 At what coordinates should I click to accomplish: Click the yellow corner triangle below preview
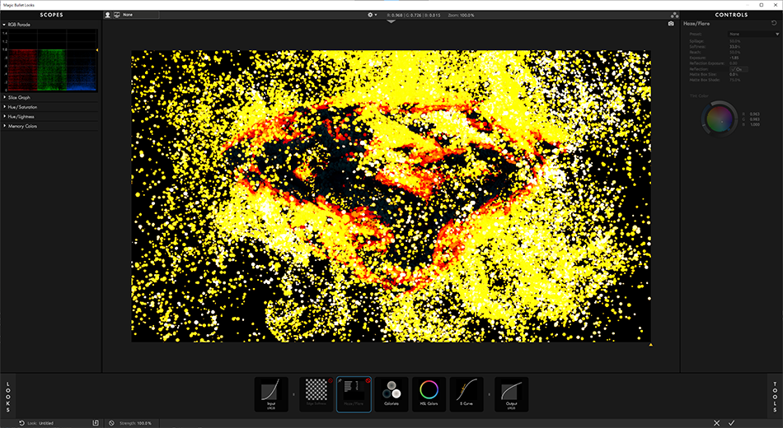(x=650, y=345)
